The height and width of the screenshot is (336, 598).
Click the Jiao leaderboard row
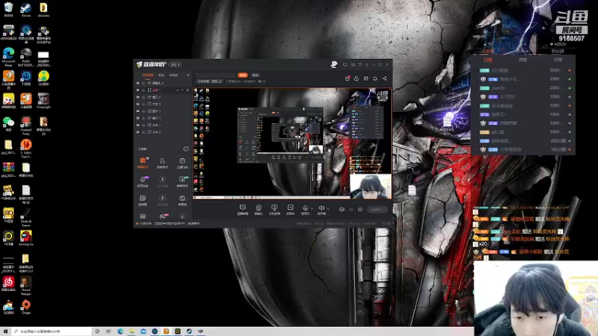[x=523, y=88]
